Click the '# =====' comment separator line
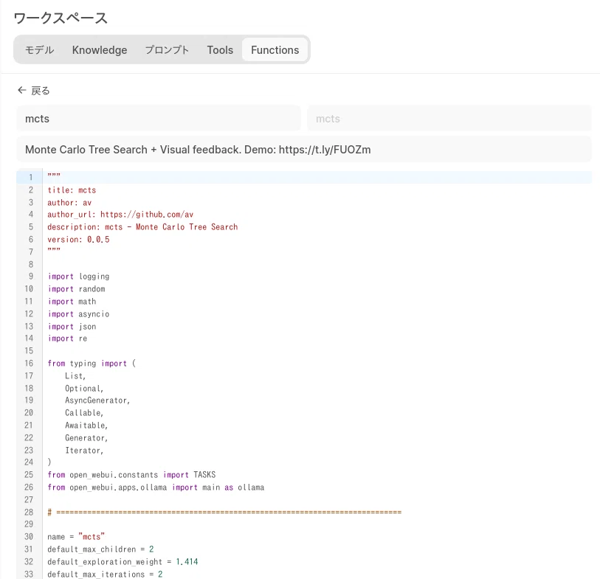This screenshot has height=579, width=600. coord(224,513)
